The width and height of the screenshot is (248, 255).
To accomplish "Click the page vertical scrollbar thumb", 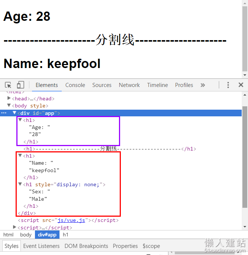I will (245, 39).
